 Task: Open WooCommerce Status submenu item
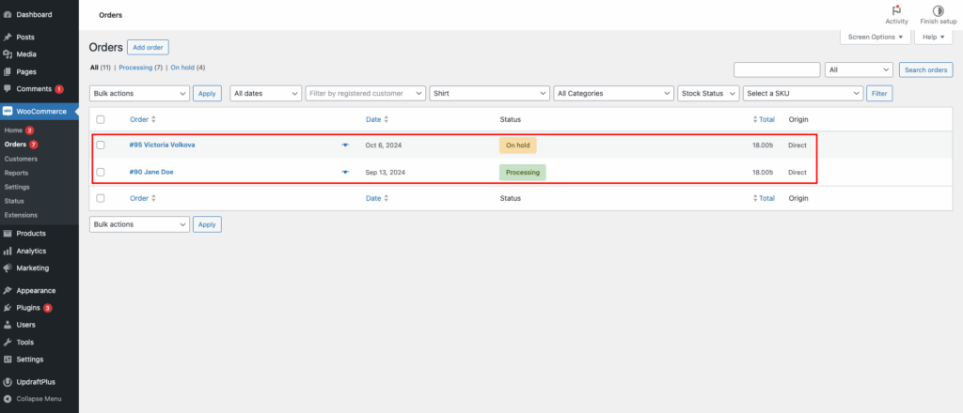[x=13, y=201]
